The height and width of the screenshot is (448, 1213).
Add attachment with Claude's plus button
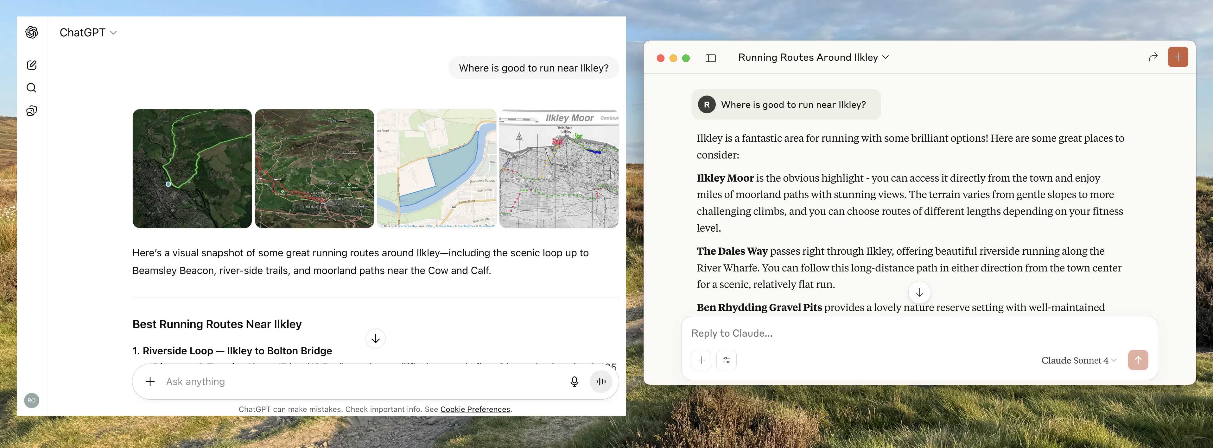coord(701,360)
